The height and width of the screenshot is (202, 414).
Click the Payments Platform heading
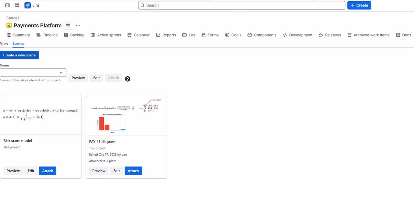pyautogui.click(x=38, y=25)
